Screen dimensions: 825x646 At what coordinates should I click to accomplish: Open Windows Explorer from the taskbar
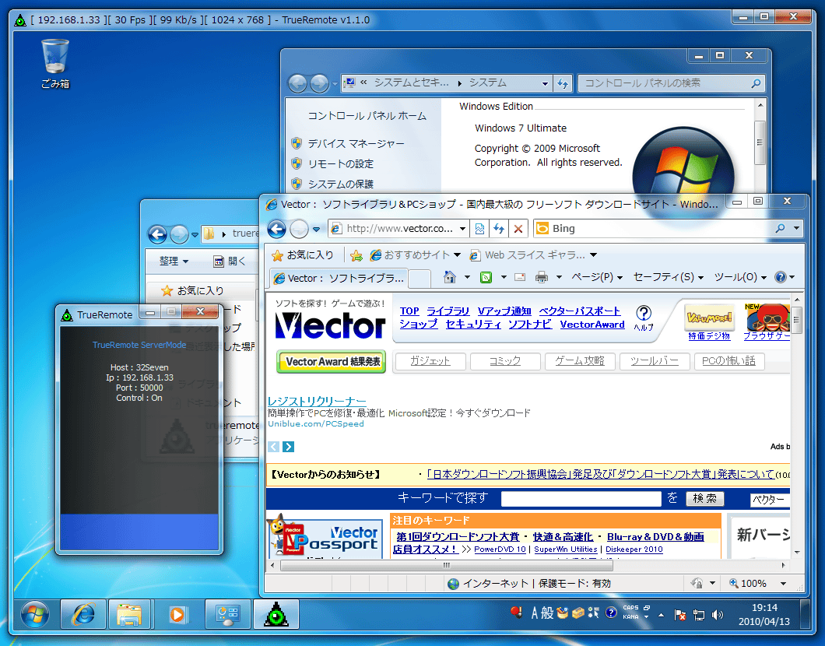[x=129, y=614]
